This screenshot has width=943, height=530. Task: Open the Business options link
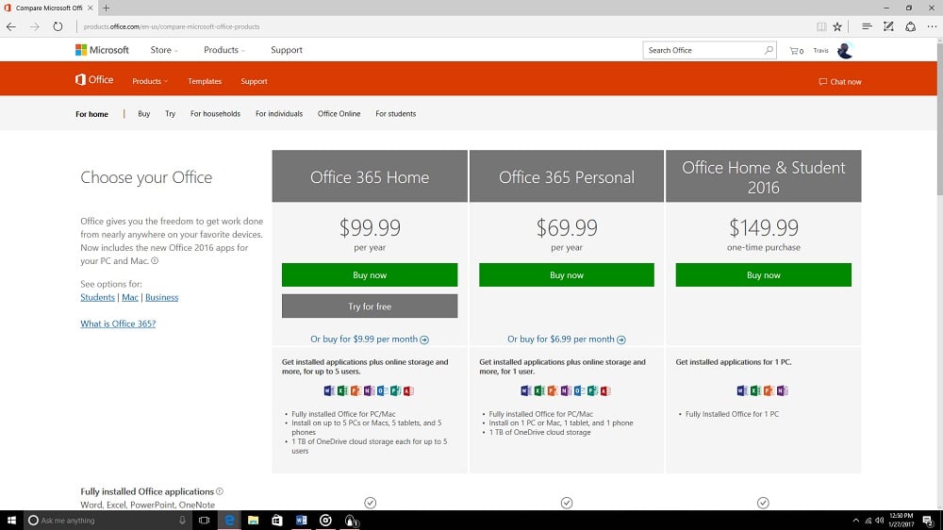[162, 297]
